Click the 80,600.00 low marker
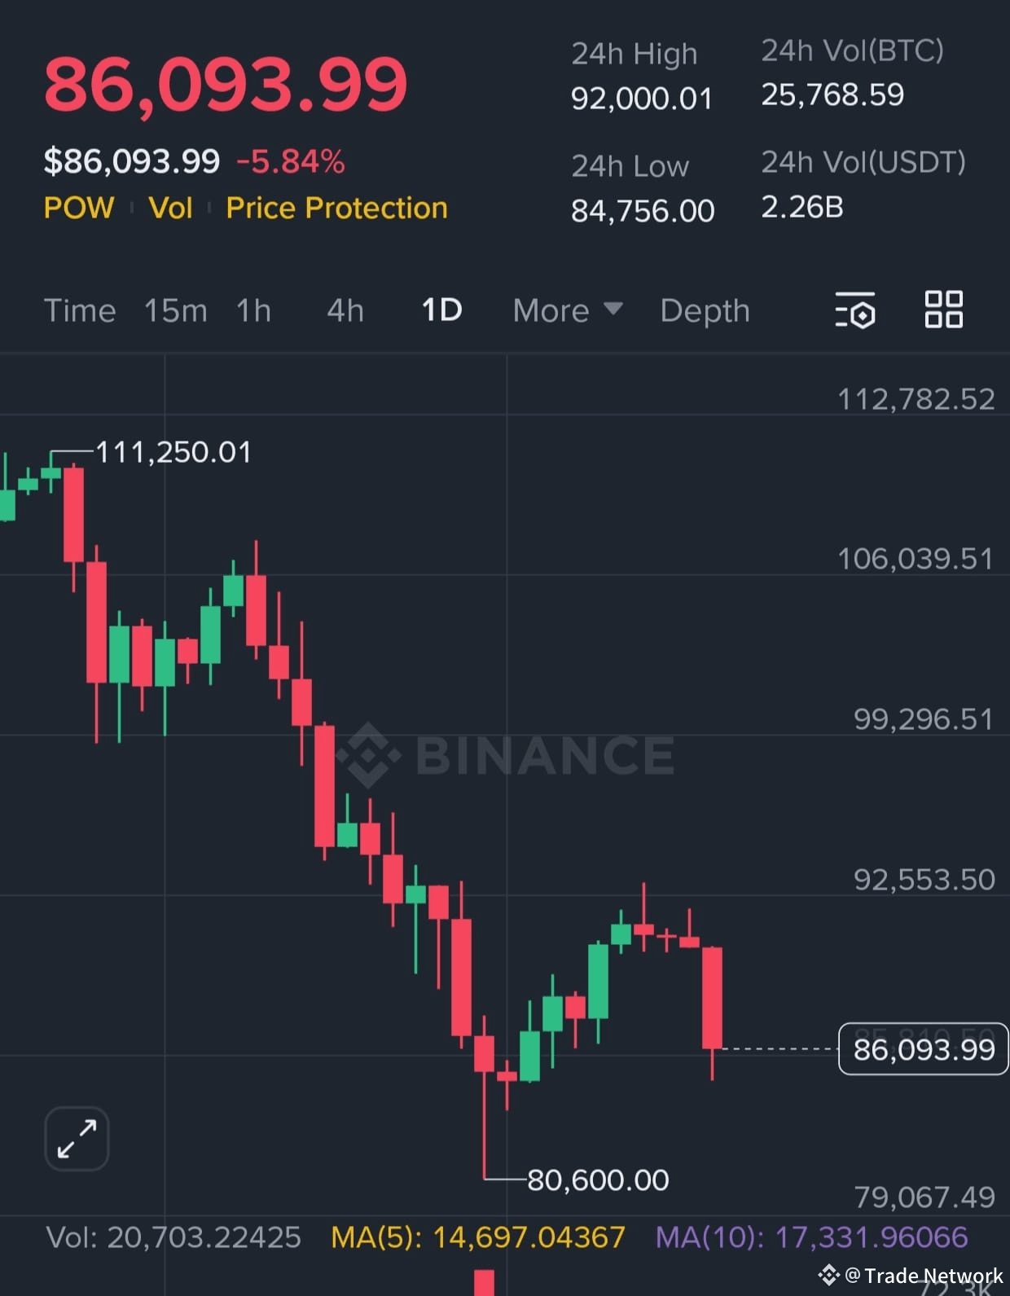The width and height of the screenshot is (1010, 1296). tap(598, 1180)
